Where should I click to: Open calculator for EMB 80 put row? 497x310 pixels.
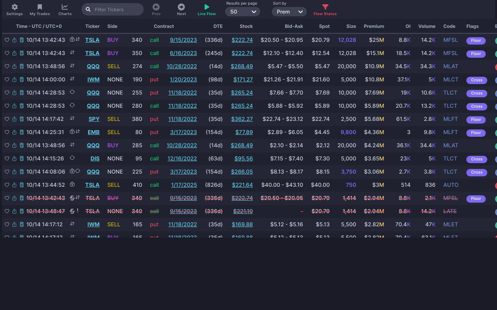(x=22, y=132)
